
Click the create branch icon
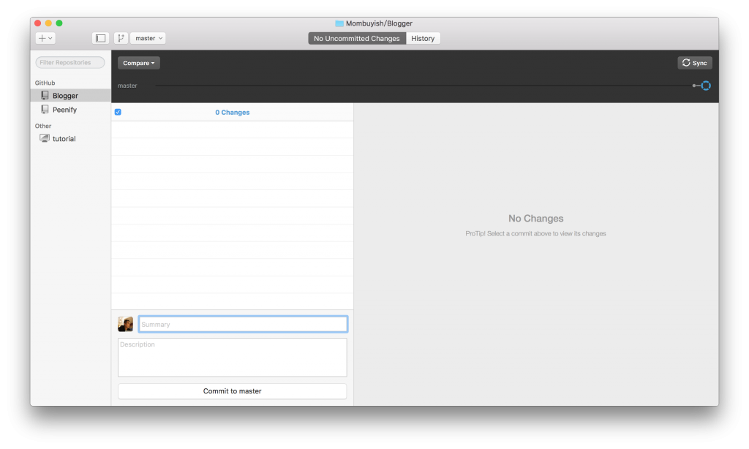click(x=121, y=38)
